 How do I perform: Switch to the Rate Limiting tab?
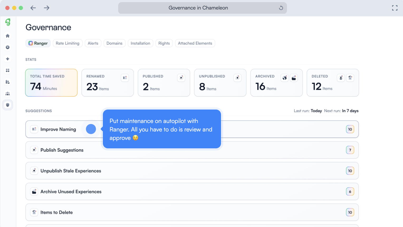68,43
